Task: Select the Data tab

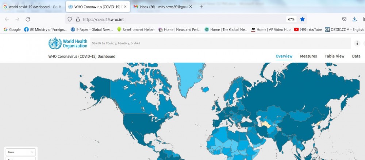Action: click(356, 56)
